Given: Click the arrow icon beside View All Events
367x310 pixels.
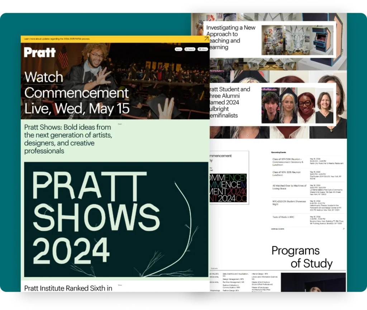Looking at the screenshot, I should tap(343, 229).
